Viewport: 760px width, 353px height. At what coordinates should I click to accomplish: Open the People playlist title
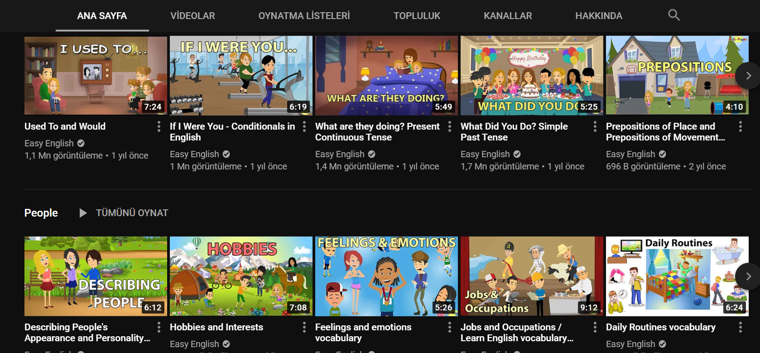pos(41,213)
